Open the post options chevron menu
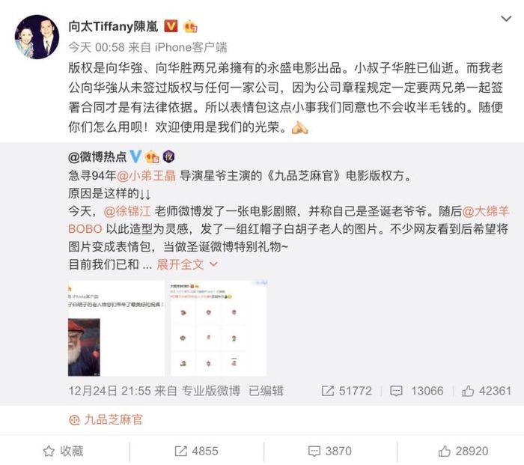 point(506,19)
